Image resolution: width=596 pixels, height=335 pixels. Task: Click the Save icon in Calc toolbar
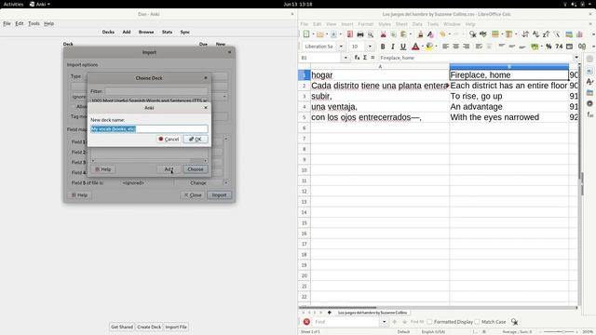pos(333,34)
